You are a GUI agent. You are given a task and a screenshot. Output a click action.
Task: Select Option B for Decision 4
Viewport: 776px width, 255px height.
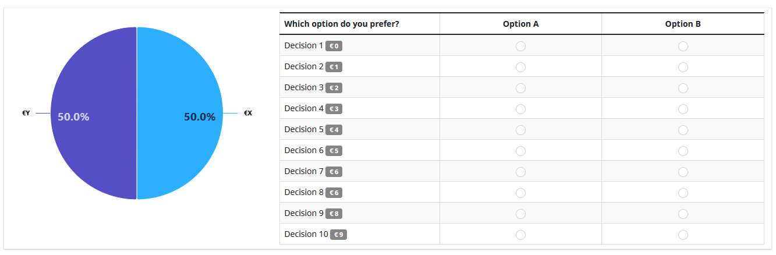click(683, 109)
